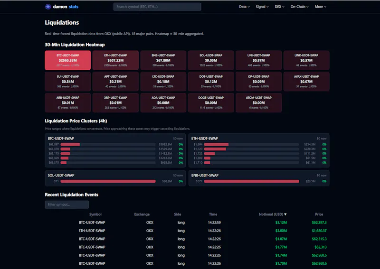This screenshot has height=269, width=380.
Task: Click the $62,297.3 price cell
Action: pyautogui.click(x=319, y=223)
